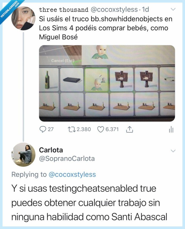
Task: View Carlota's profile picture
Action: coord(23,155)
